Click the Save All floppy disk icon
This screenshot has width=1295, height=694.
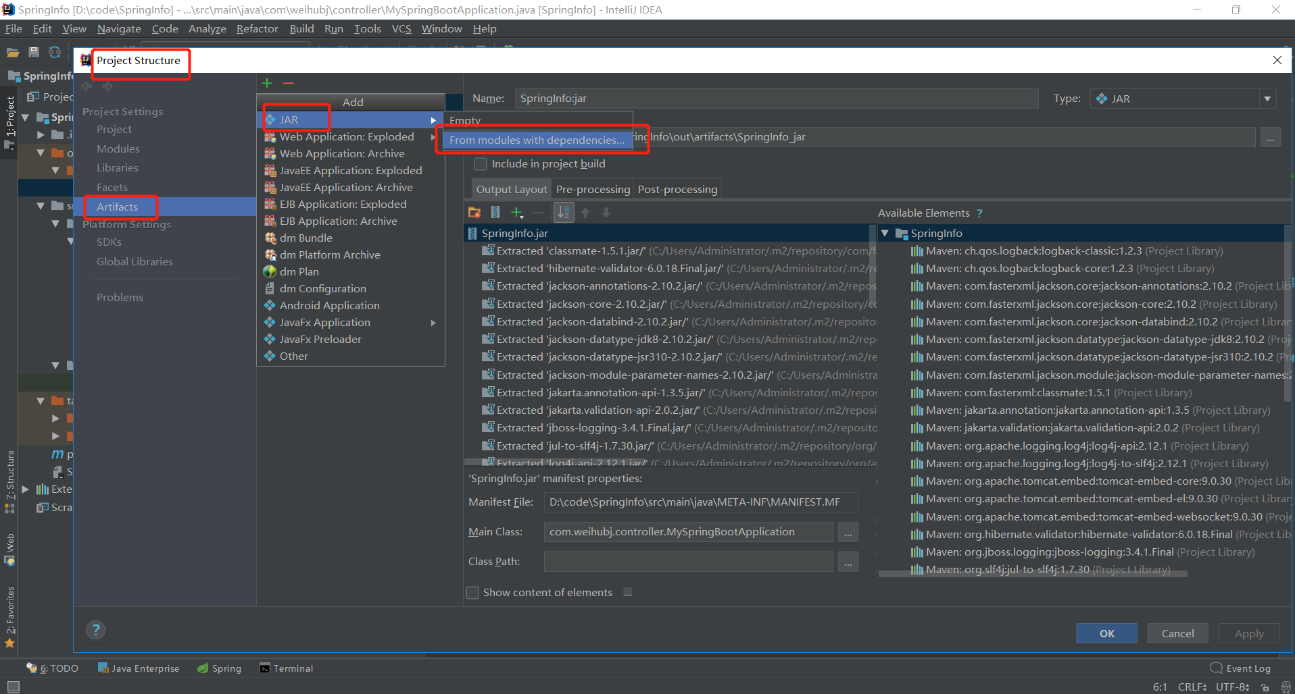pos(34,52)
